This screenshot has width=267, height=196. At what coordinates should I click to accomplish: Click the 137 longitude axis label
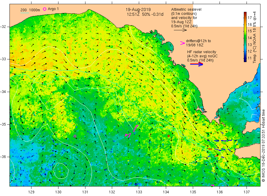pyautogui.click(x=247, y=192)
